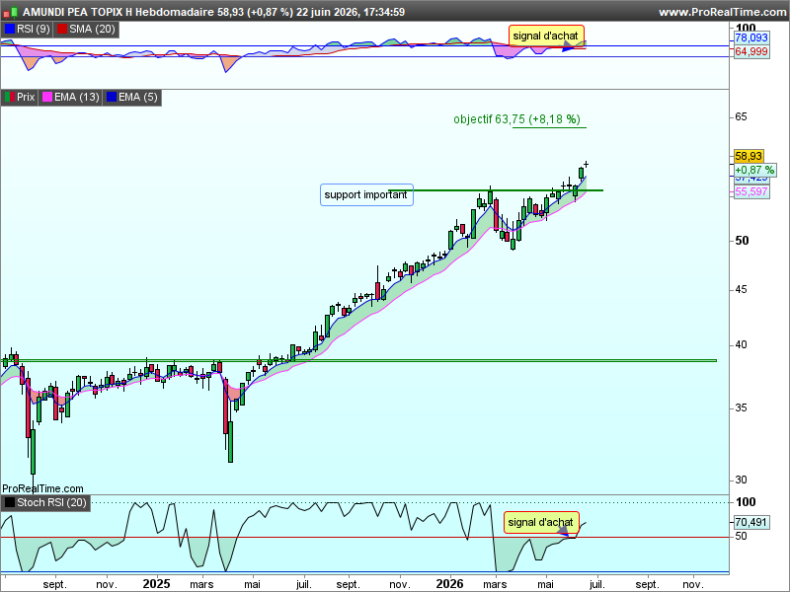Image resolution: width=790 pixels, height=592 pixels.
Task: Click 'signal d'achat' note in Stoch RSI panel
Action: [541, 523]
